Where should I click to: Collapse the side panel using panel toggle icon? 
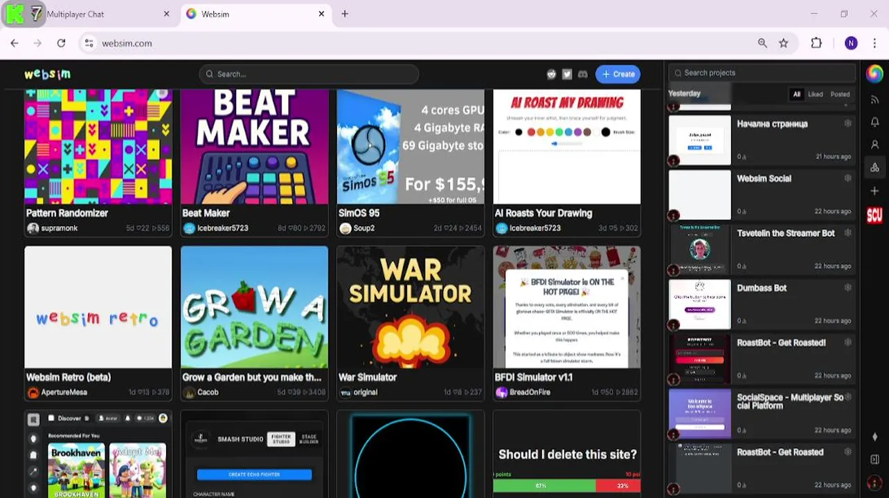(874, 459)
